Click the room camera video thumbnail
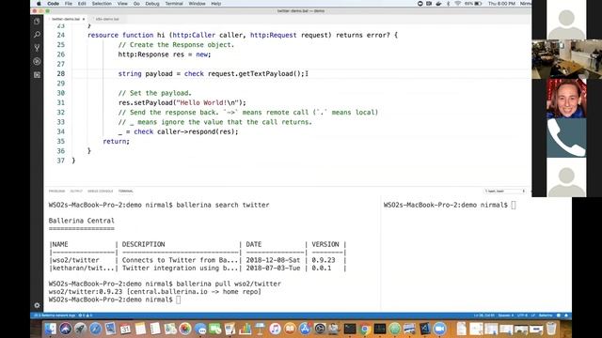602x338 pixels. pos(566,59)
